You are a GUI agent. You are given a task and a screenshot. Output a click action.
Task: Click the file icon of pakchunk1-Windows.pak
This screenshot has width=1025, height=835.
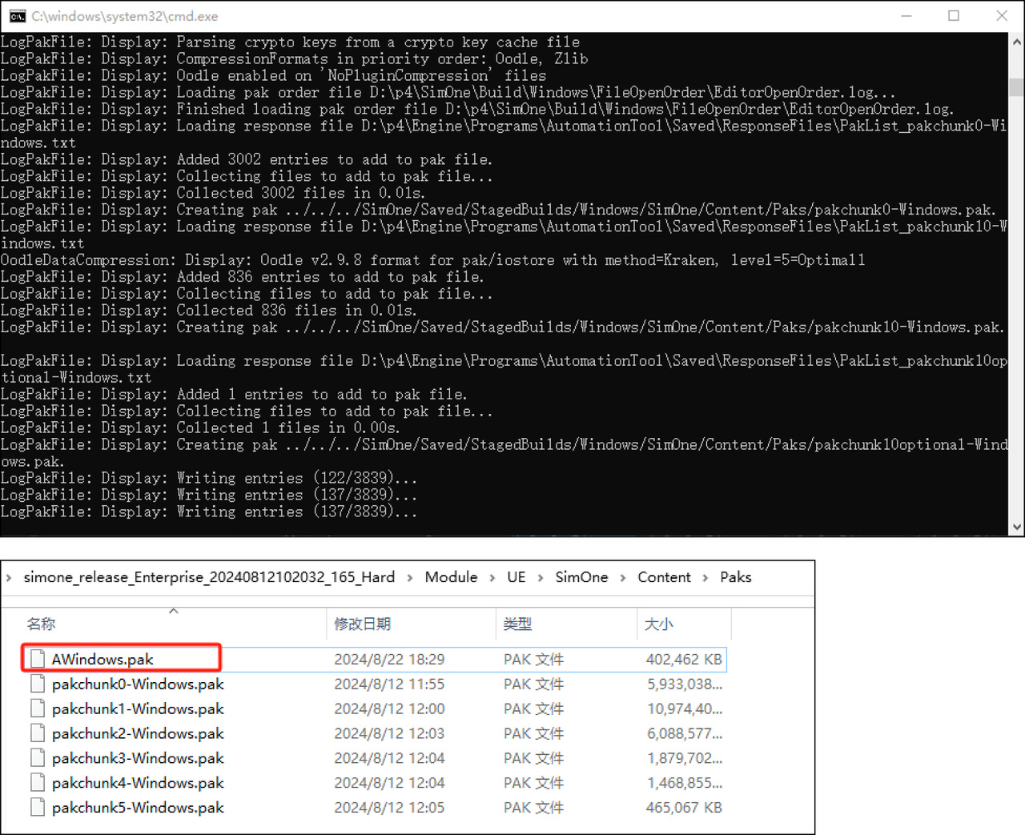pyautogui.click(x=37, y=709)
